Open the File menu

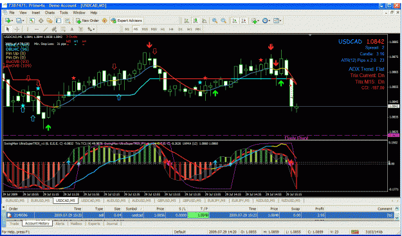12,13
